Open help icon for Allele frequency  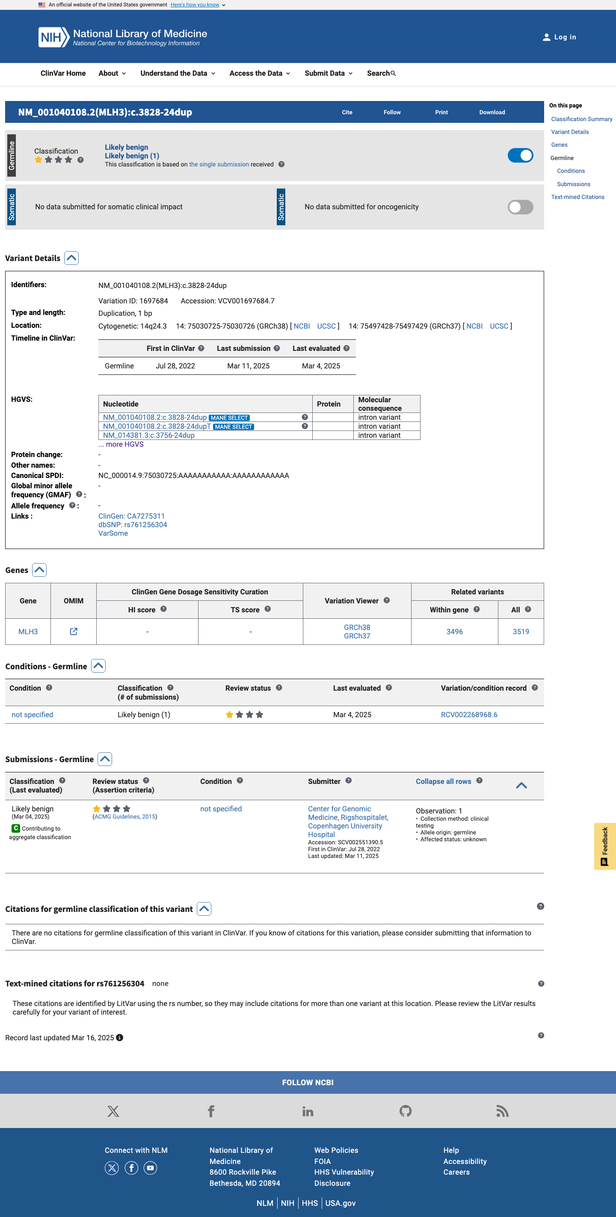pos(72,505)
